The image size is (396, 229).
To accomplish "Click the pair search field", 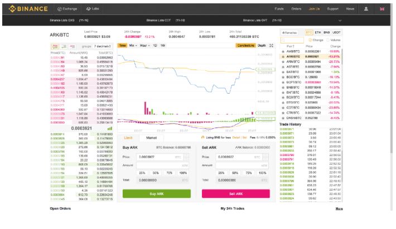I will coord(292,40).
